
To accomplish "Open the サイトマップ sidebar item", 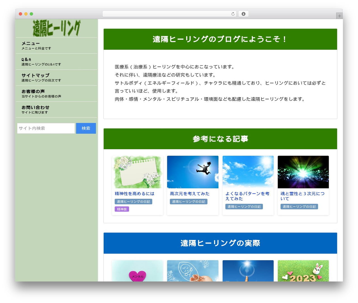I will pos(56,77).
